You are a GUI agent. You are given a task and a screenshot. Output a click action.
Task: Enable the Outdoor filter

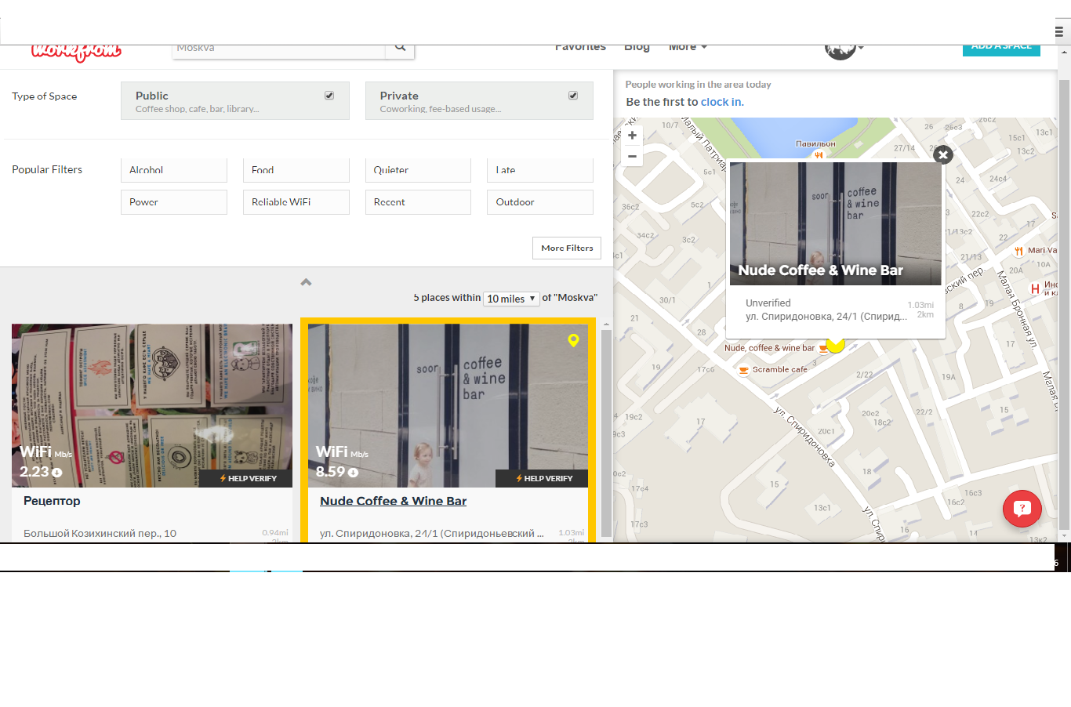[540, 202]
